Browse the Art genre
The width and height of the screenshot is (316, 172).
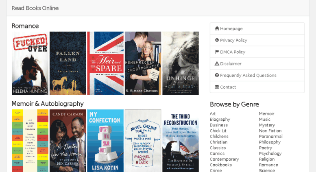pyautogui.click(x=213, y=113)
